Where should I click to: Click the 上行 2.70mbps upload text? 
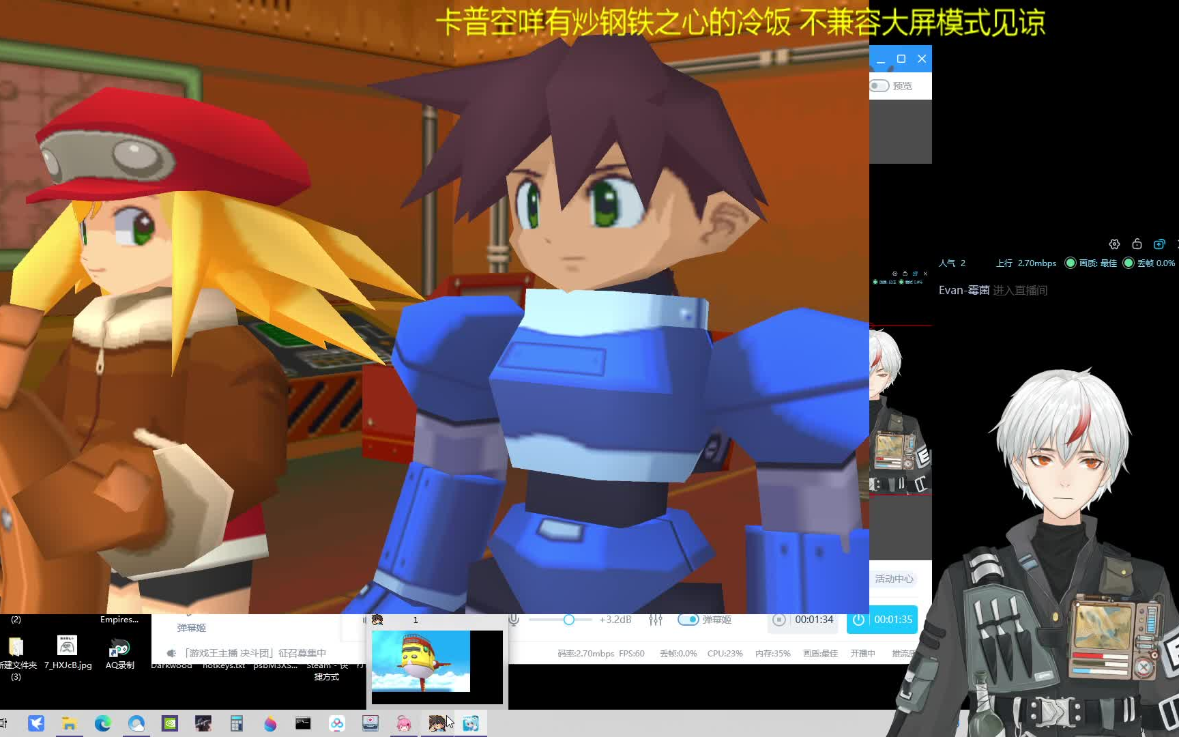tap(1026, 263)
